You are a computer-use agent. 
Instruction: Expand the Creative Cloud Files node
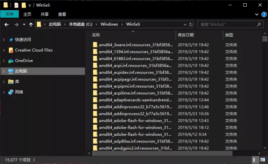tap(4, 50)
